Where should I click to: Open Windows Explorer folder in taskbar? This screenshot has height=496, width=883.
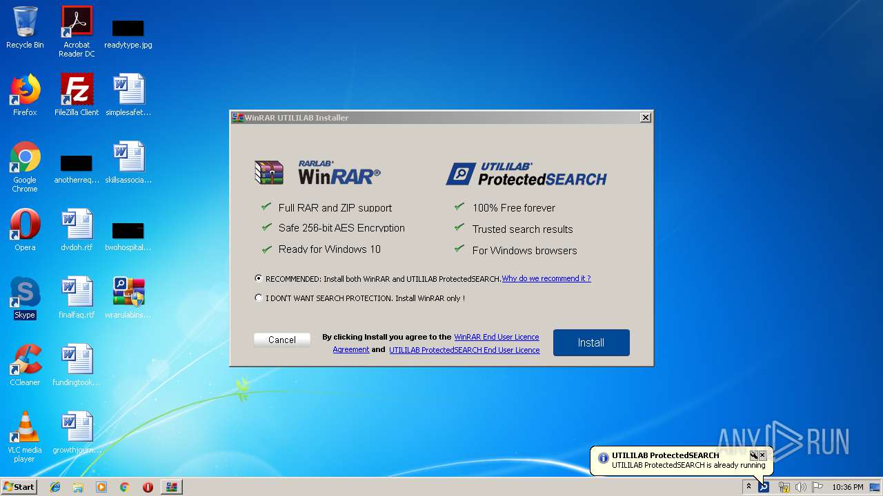point(78,487)
